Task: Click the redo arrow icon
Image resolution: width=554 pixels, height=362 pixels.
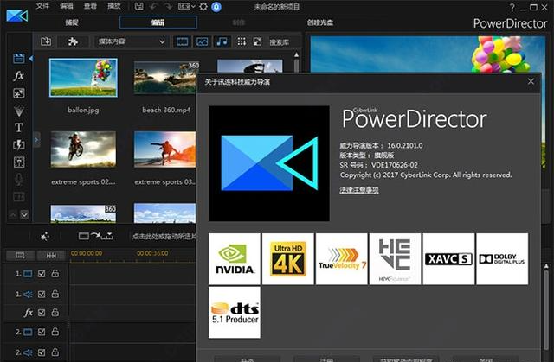Action: 169,6
